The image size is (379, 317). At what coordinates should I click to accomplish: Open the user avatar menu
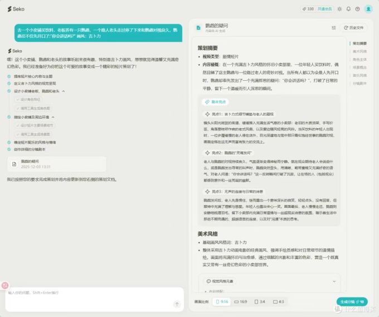[x=368, y=9]
